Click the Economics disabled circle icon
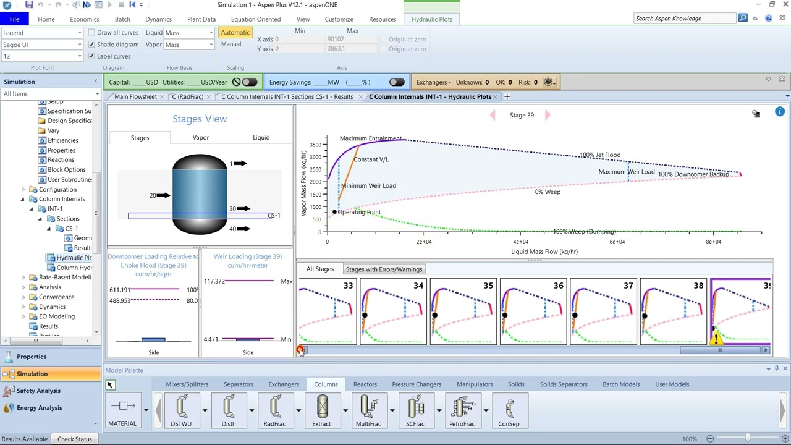This screenshot has height=445, width=791. (x=236, y=82)
